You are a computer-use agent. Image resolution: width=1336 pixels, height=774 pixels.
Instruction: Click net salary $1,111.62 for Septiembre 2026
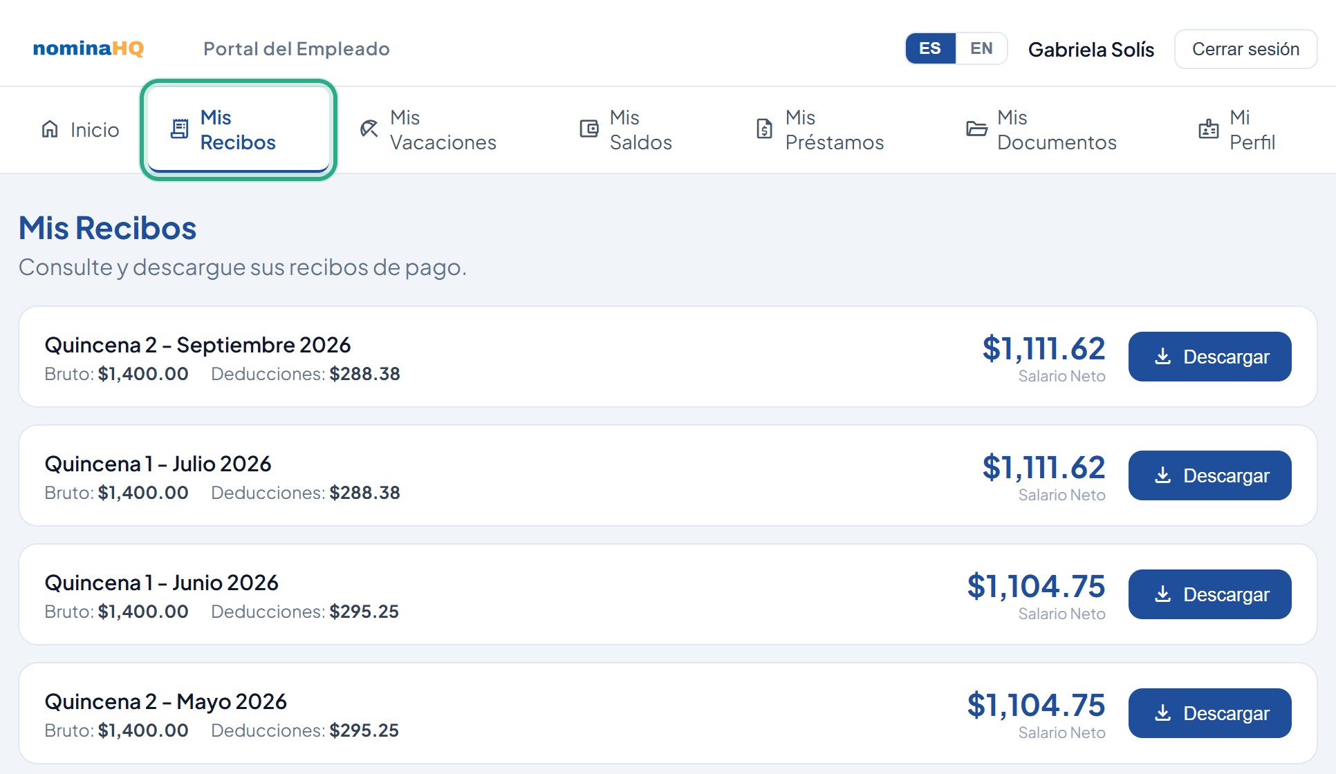(x=1044, y=348)
